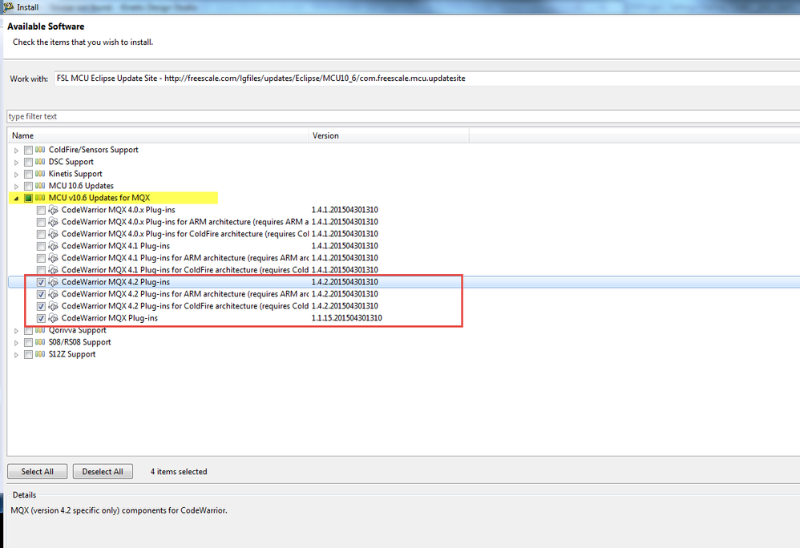The width and height of the screenshot is (800, 548).
Task: Check the S12Z Support checkbox
Action: click(x=29, y=354)
